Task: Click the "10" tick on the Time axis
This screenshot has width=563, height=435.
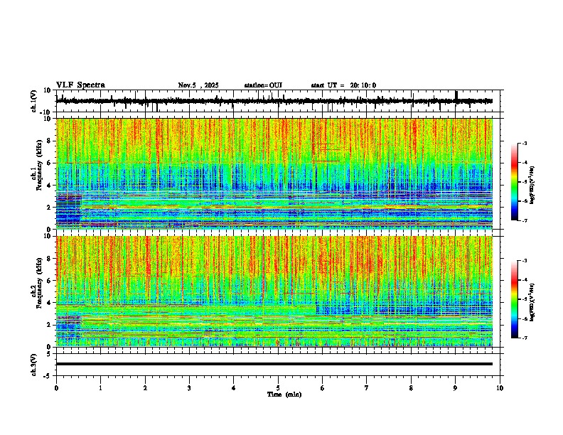Action: pyautogui.click(x=500, y=388)
